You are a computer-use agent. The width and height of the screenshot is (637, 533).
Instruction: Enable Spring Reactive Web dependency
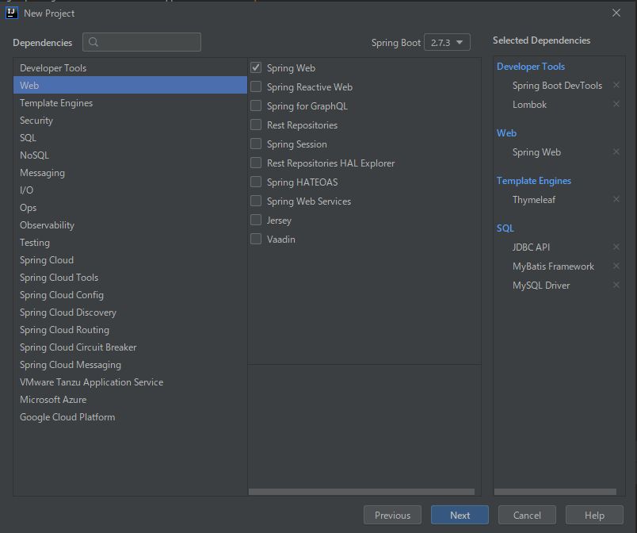pos(256,86)
